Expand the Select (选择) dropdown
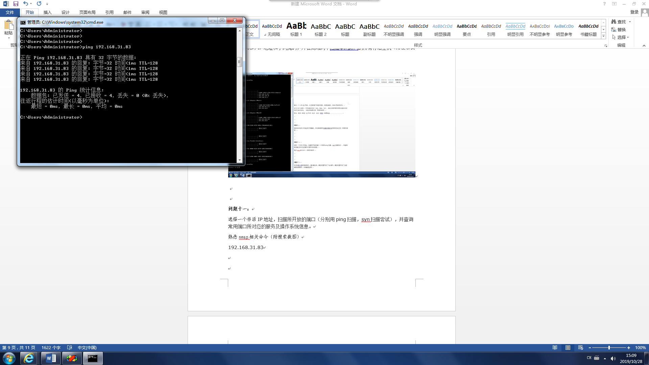Screen dimensions: 649x365 pos(628,37)
